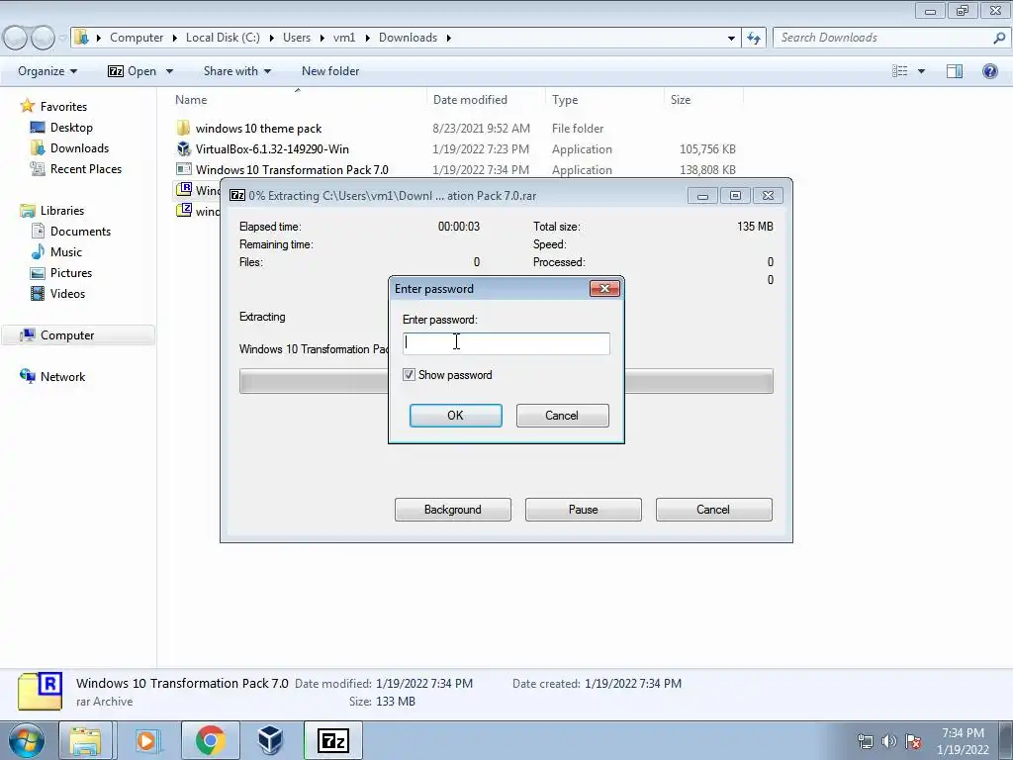Select VirtualBox-6.1.32-149290-Win installer file
Image resolution: width=1013 pixels, height=760 pixels.
tap(272, 149)
